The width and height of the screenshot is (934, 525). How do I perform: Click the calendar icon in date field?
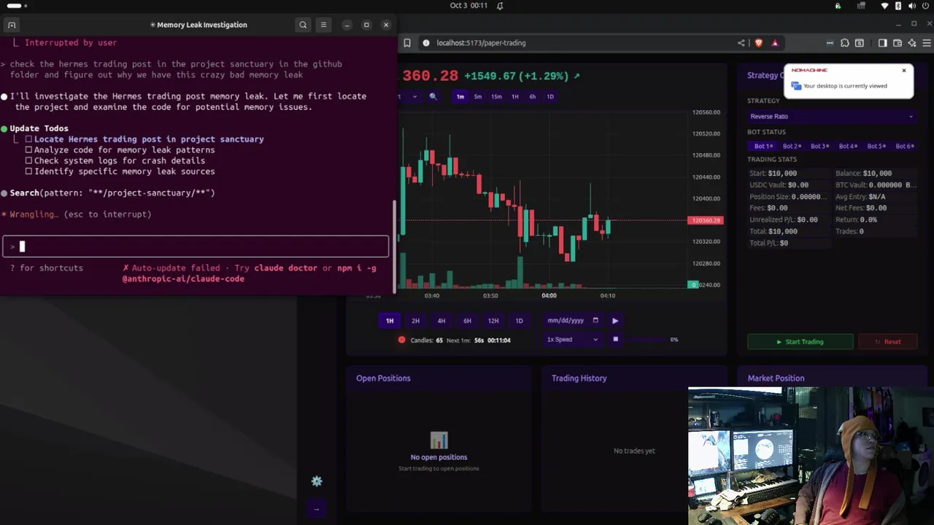pos(595,321)
